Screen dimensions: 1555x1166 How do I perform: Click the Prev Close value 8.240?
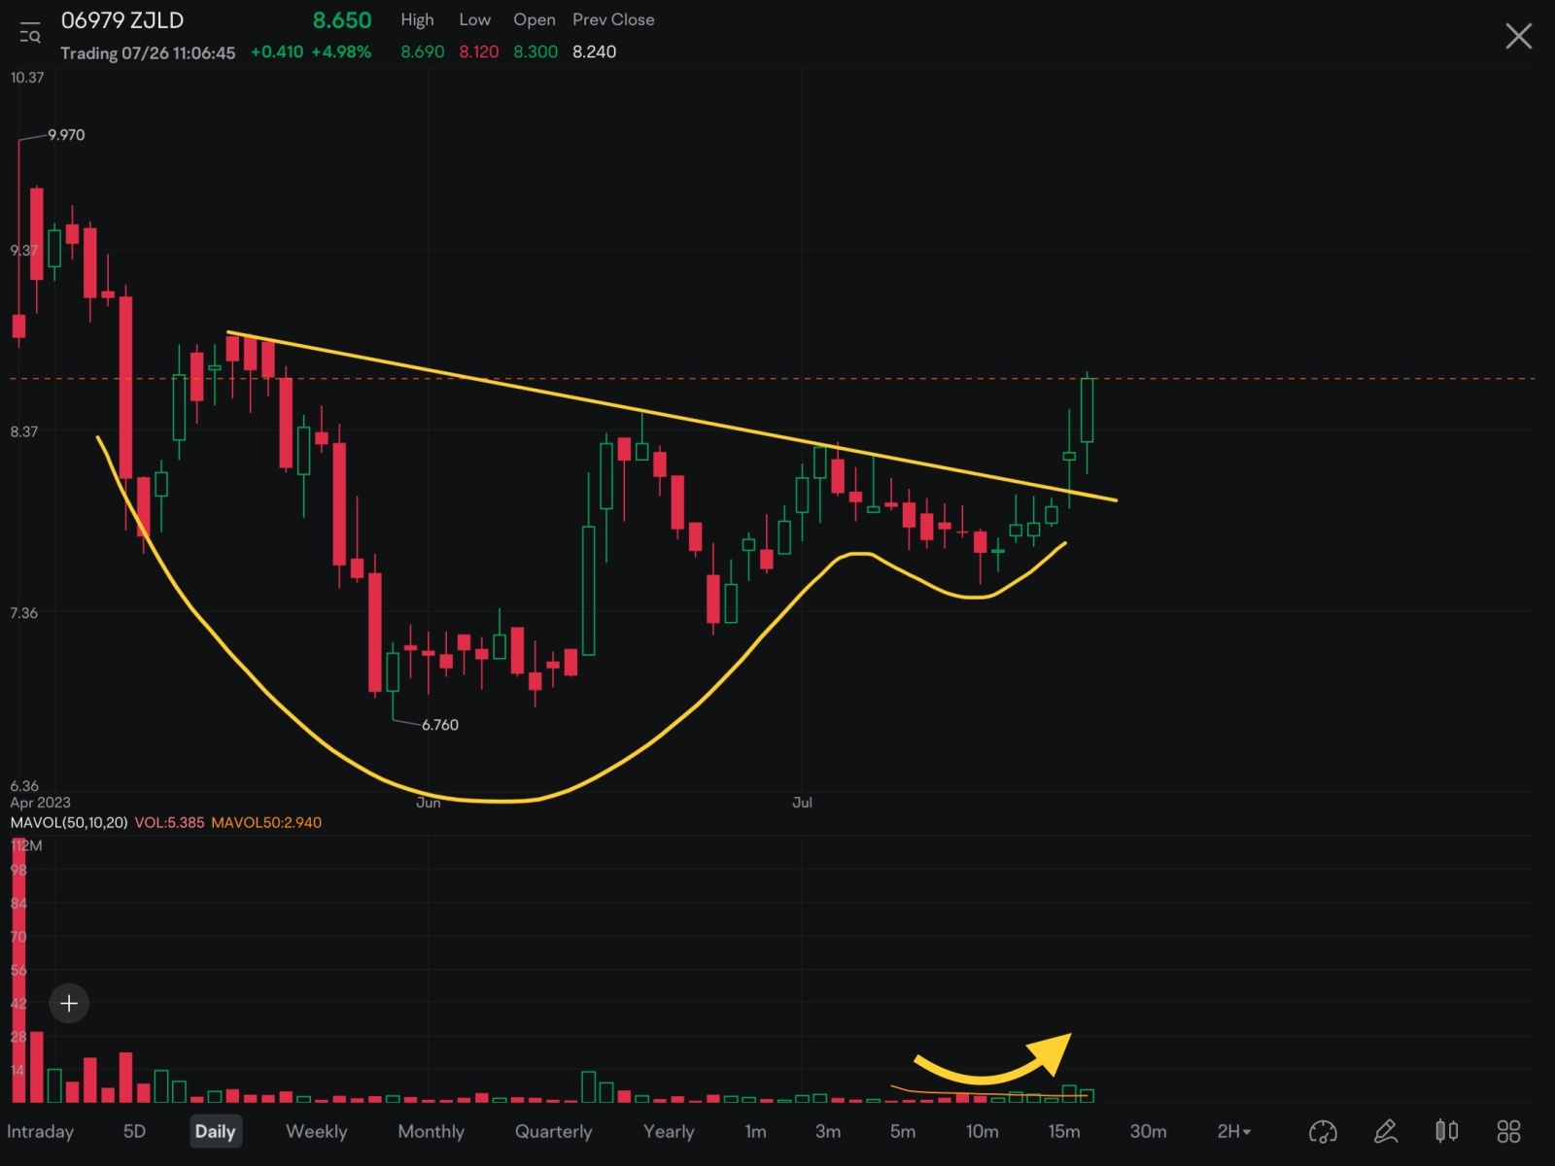coord(594,51)
